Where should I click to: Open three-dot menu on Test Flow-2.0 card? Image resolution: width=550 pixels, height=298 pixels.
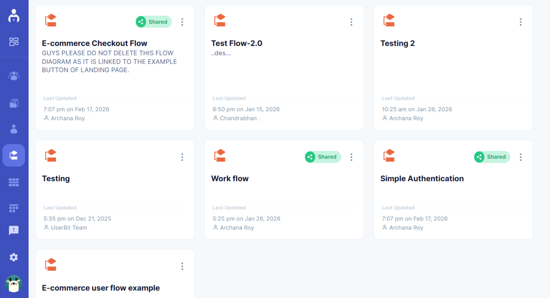(x=351, y=22)
